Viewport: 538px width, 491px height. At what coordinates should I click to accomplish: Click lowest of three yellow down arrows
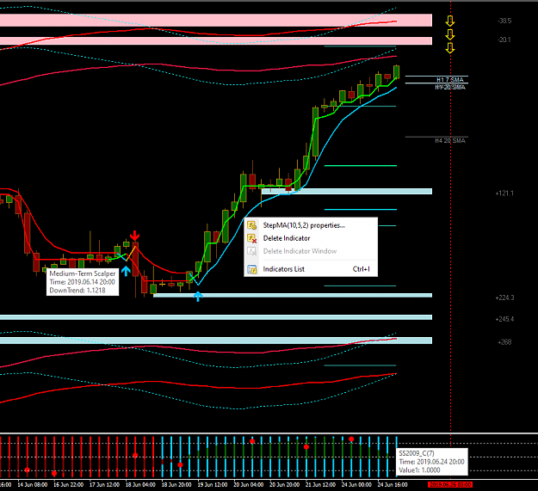tap(450, 48)
